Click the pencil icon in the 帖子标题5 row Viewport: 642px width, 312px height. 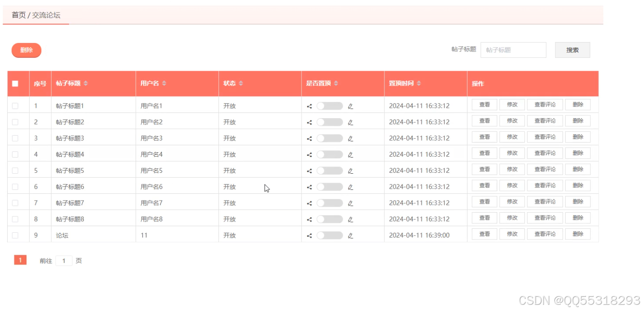(350, 171)
